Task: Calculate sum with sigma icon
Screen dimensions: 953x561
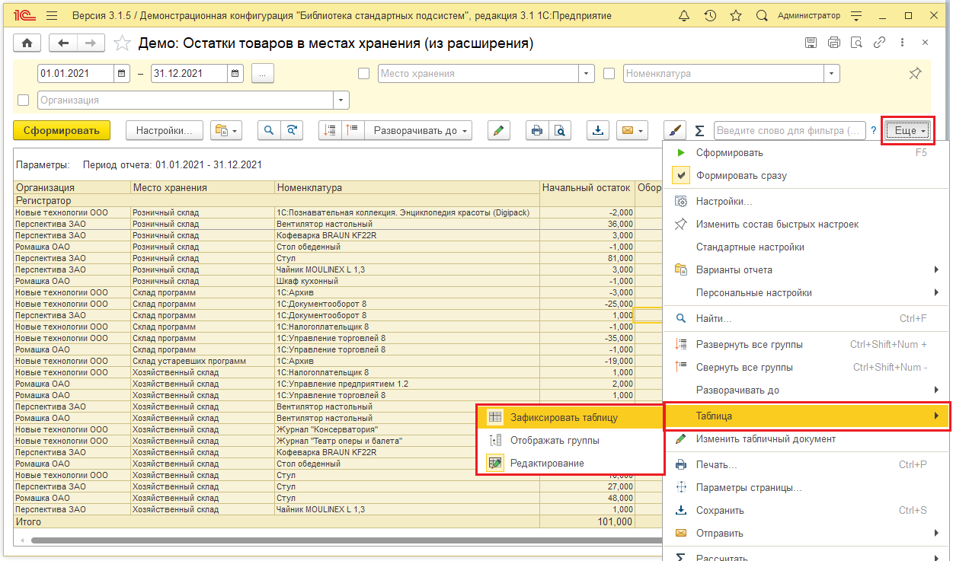Action: coord(699,131)
